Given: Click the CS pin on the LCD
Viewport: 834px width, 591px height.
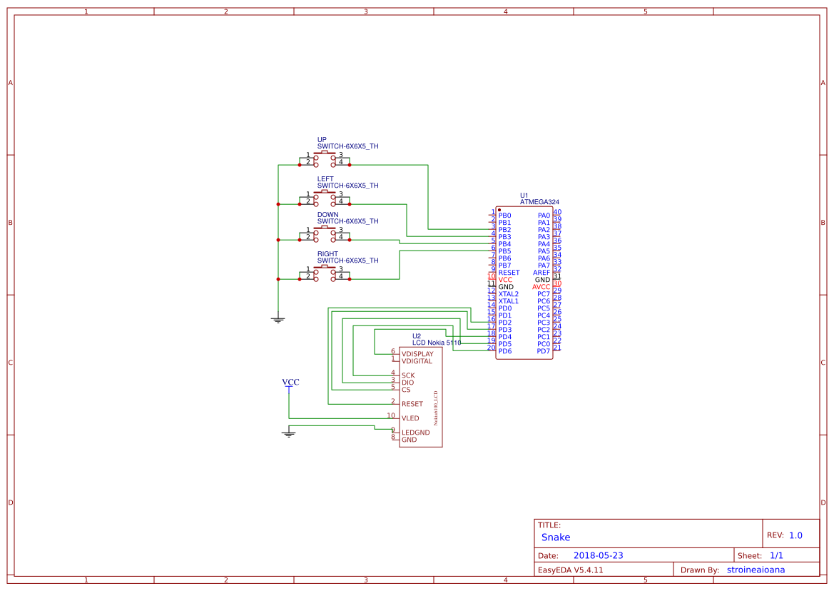Looking at the screenshot, I should click(x=406, y=390).
